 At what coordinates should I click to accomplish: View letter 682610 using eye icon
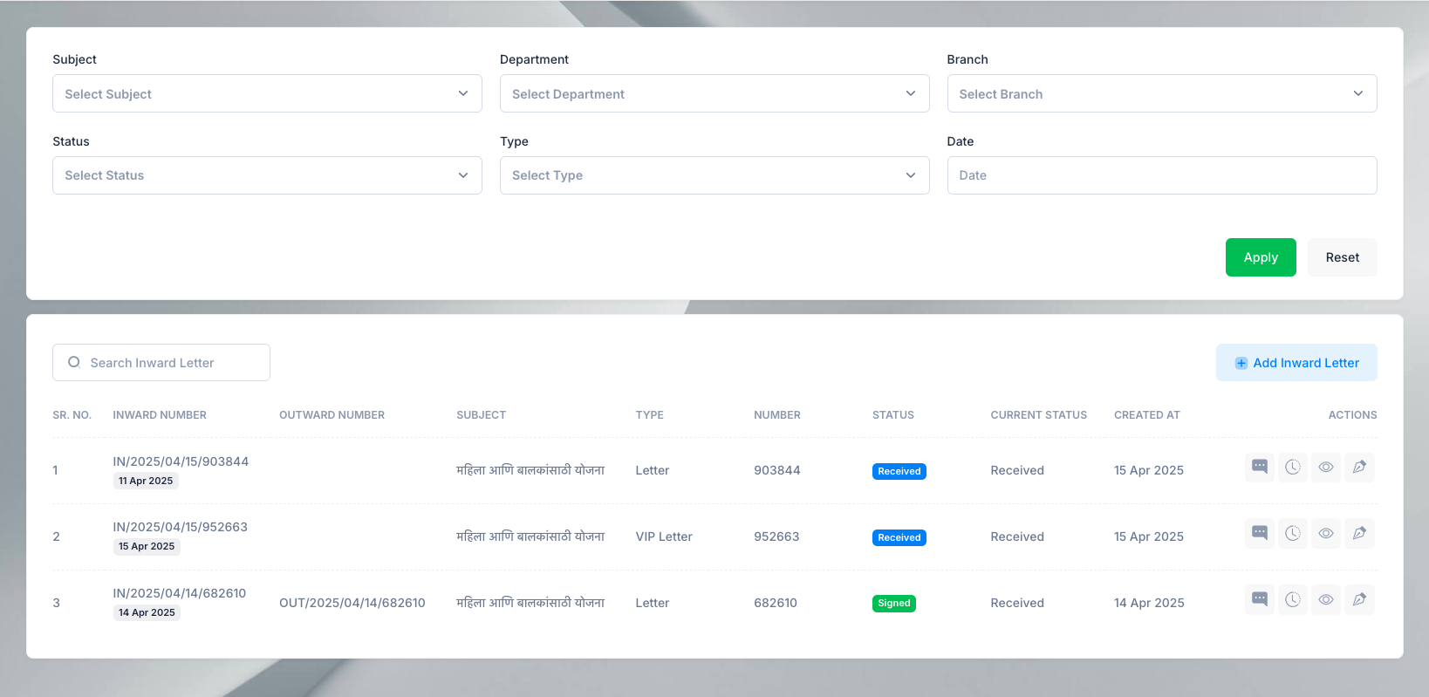1325,599
